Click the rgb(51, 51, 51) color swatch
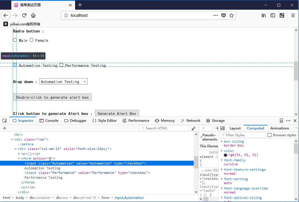The image size is (299, 202). pos(226,155)
